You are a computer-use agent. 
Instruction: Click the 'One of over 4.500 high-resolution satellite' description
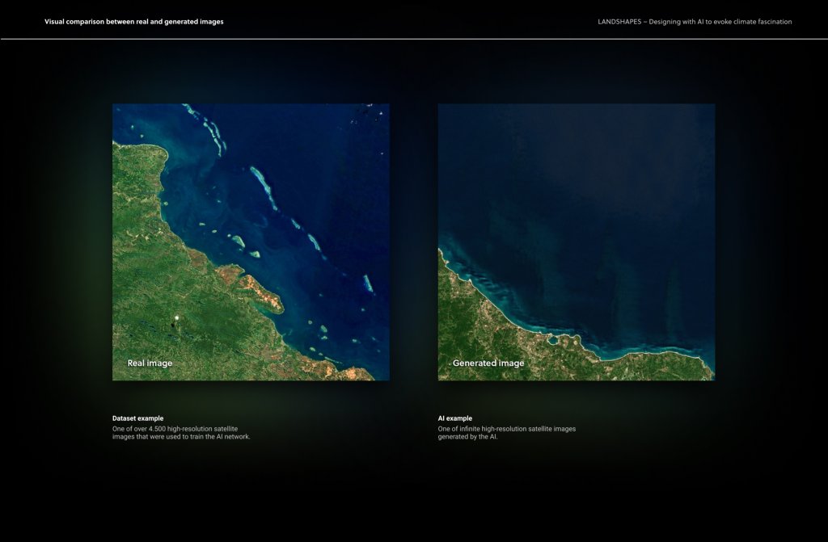click(x=181, y=433)
